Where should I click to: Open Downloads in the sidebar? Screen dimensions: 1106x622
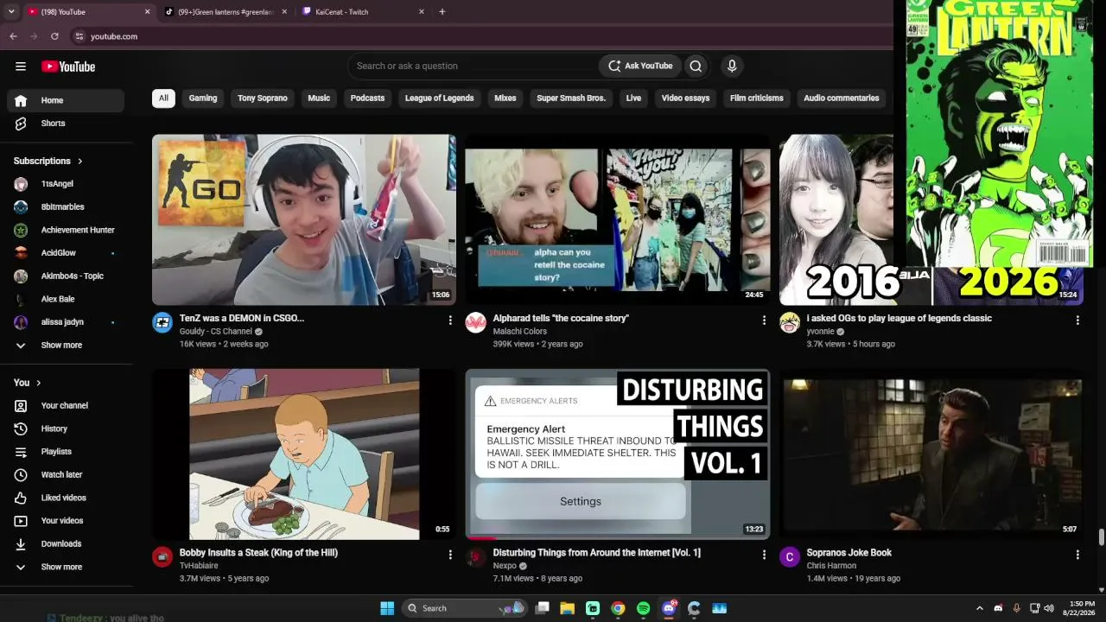pyautogui.click(x=66, y=543)
